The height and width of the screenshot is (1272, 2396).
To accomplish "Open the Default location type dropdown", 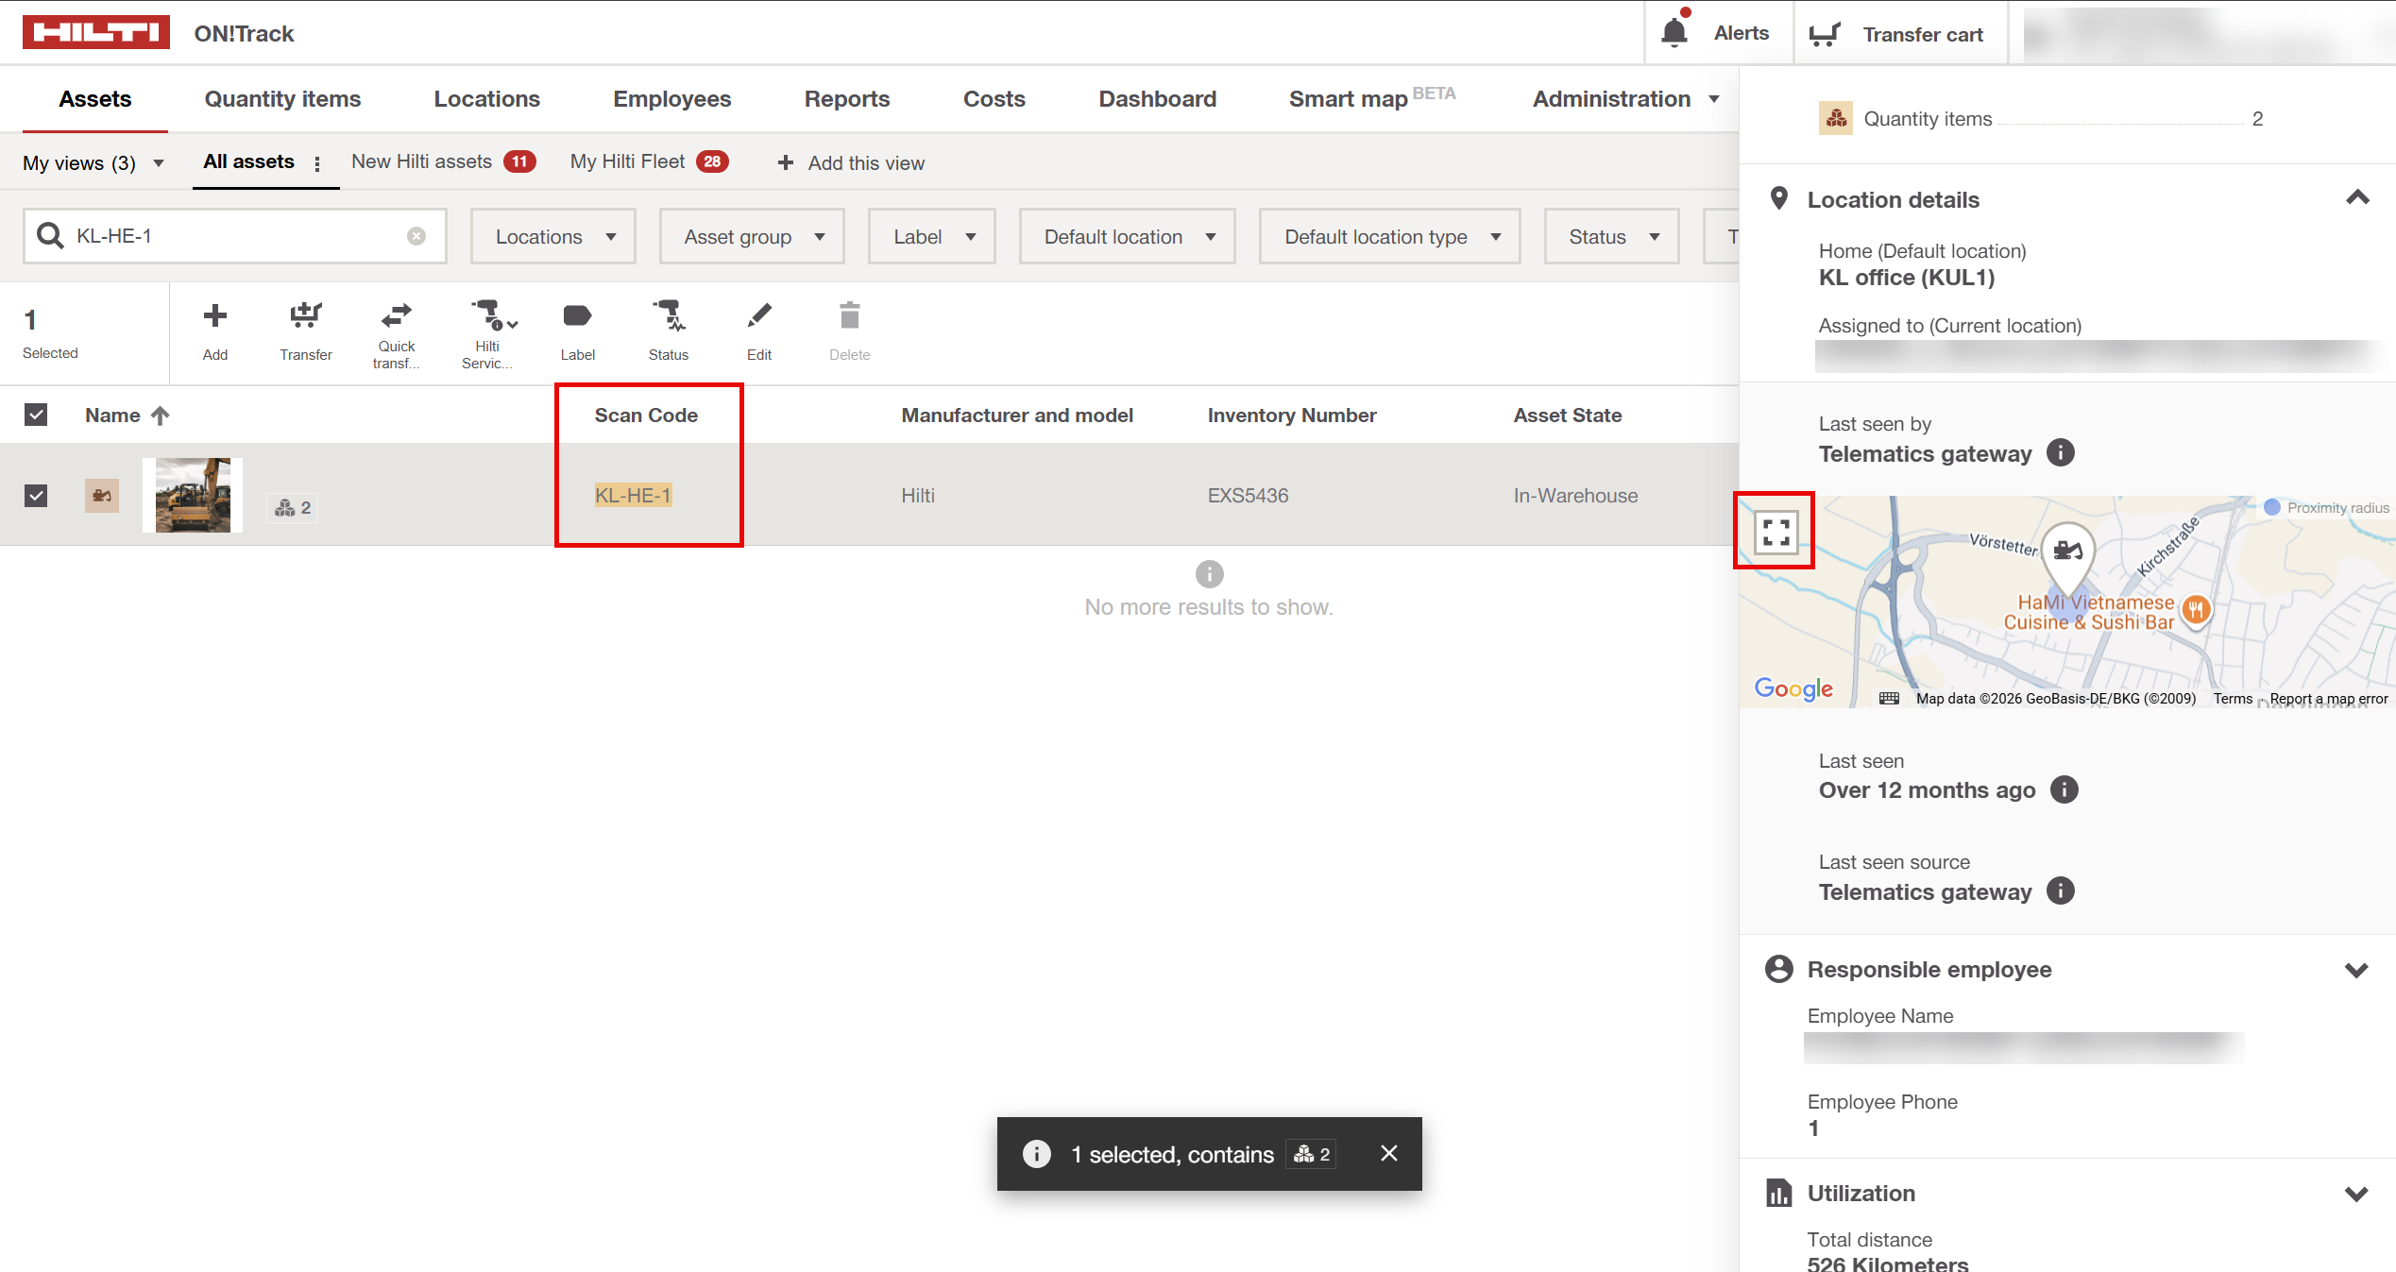I will pos(1389,236).
